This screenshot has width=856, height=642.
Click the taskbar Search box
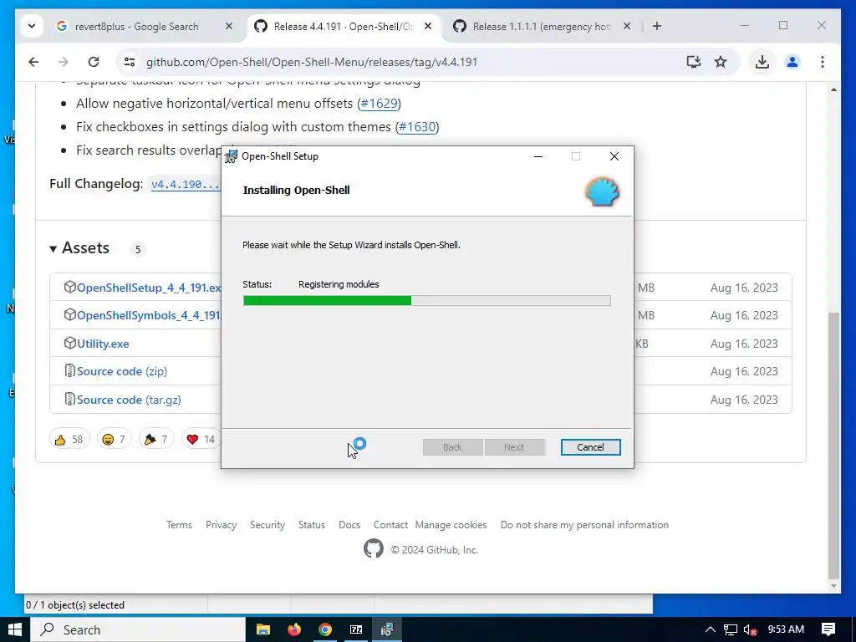[138, 629]
